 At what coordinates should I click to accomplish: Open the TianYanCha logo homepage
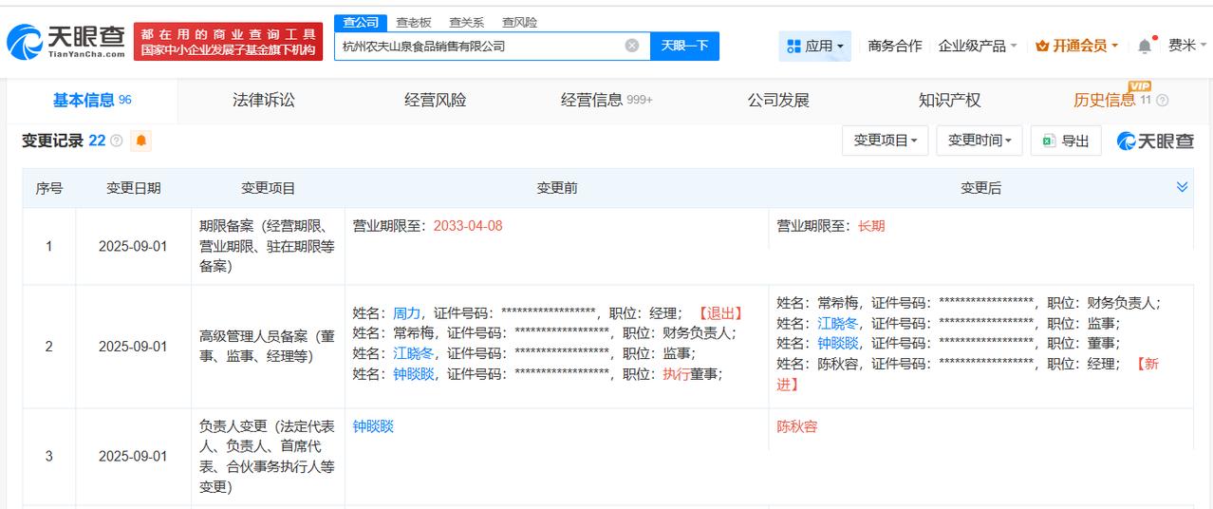[65, 42]
